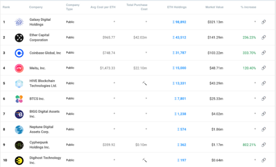Click the Meitu, Inc. logo
Image resolution: width=276 pixels, height=167 pixels.
19,68
